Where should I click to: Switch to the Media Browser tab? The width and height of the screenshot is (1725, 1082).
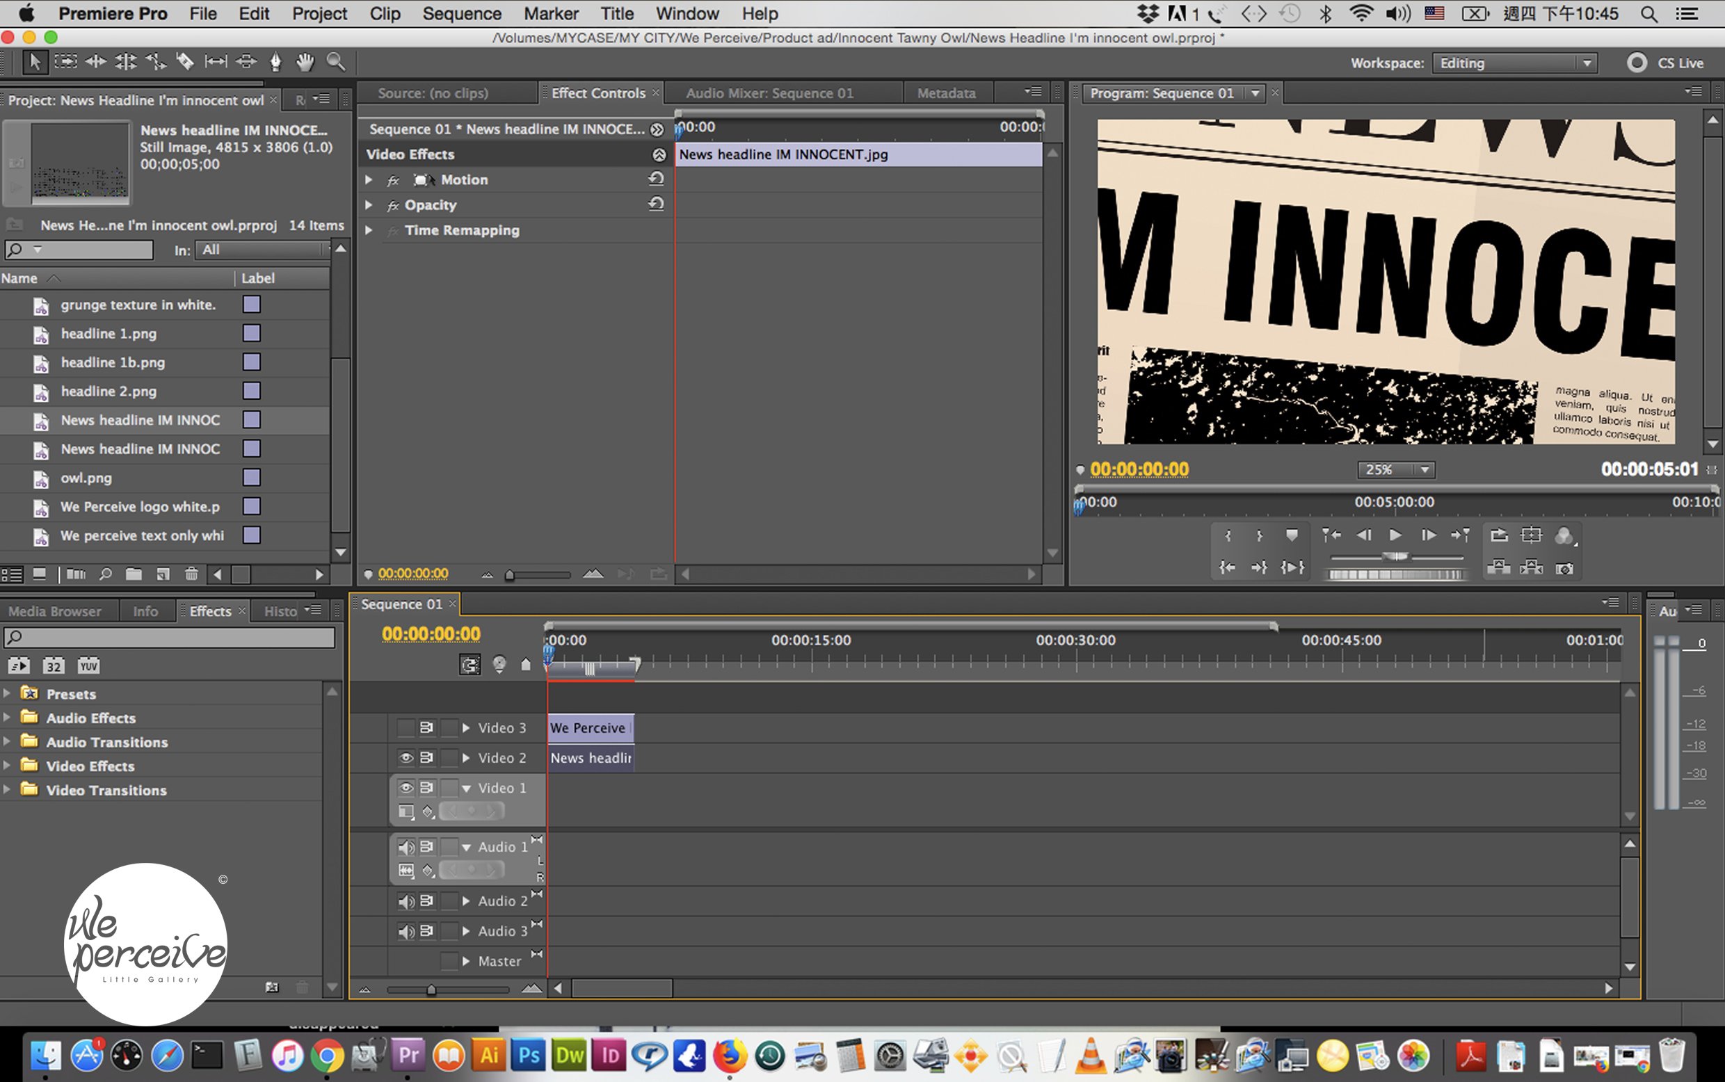55,611
